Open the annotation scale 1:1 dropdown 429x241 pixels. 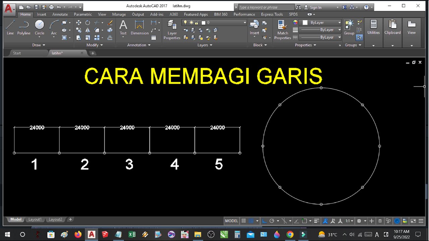pyautogui.click(x=350, y=221)
